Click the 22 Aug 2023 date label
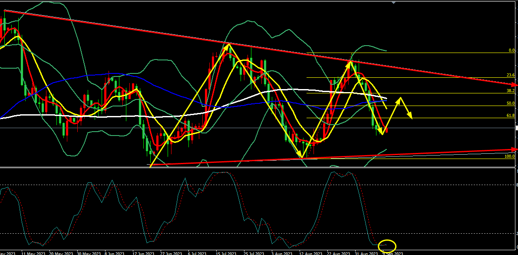This screenshot has height=255, width=518. coord(338,253)
